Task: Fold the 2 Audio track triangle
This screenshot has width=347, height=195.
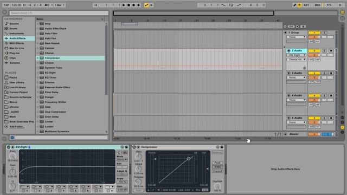Action: pyautogui.click(x=289, y=50)
